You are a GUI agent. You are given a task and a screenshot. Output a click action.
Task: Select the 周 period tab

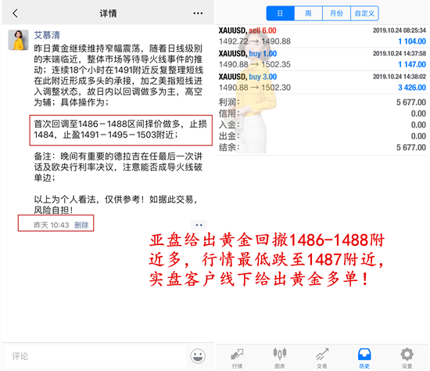point(308,13)
